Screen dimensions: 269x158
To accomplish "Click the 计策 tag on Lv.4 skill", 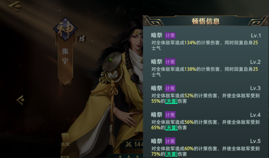I will point(170,115).
